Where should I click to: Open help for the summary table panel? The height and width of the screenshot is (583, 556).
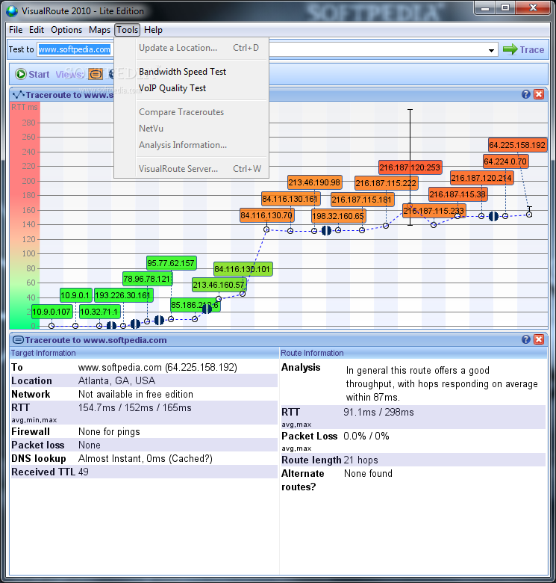pos(525,339)
